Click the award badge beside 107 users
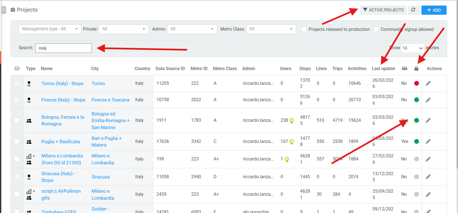Image resolution: width=458 pixels, height=213 pixels. tap(291, 142)
